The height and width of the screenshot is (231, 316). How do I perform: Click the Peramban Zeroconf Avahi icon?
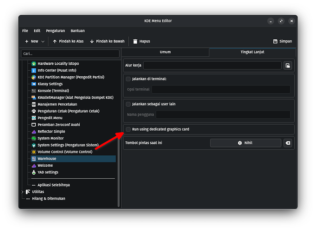click(34, 125)
